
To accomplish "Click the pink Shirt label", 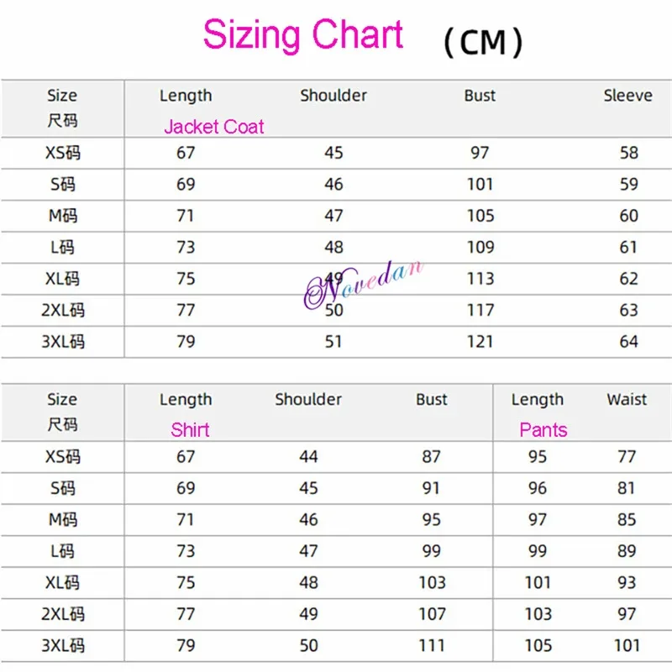I will (x=190, y=430).
